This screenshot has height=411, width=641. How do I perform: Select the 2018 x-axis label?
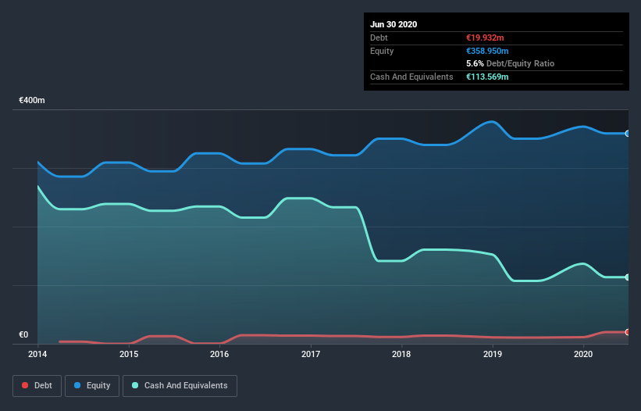(x=401, y=354)
